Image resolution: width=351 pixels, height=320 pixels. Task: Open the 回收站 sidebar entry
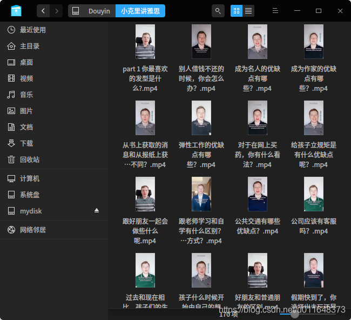tap(54, 159)
